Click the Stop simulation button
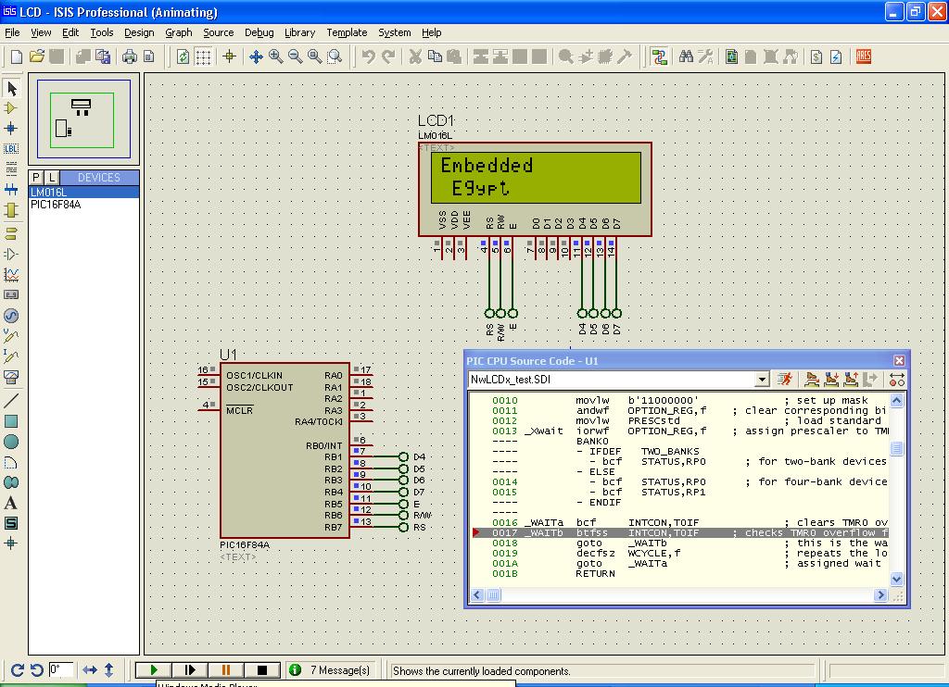The height and width of the screenshot is (687, 949). pyautogui.click(x=262, y=669)
